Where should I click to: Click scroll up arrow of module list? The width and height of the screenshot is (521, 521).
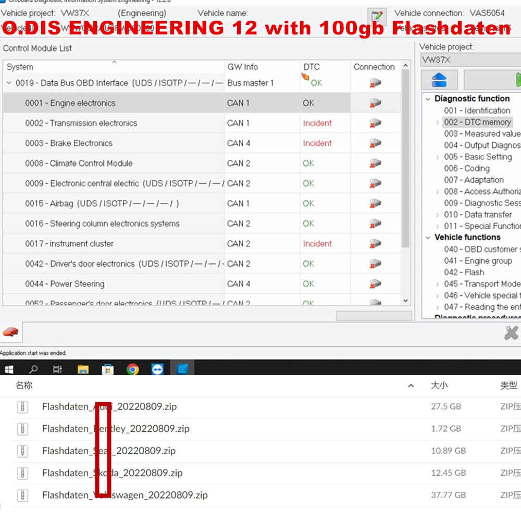click(x=405, y=66)
